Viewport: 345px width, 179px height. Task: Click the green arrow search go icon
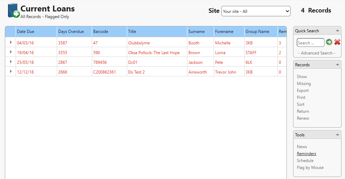point(329,42)
